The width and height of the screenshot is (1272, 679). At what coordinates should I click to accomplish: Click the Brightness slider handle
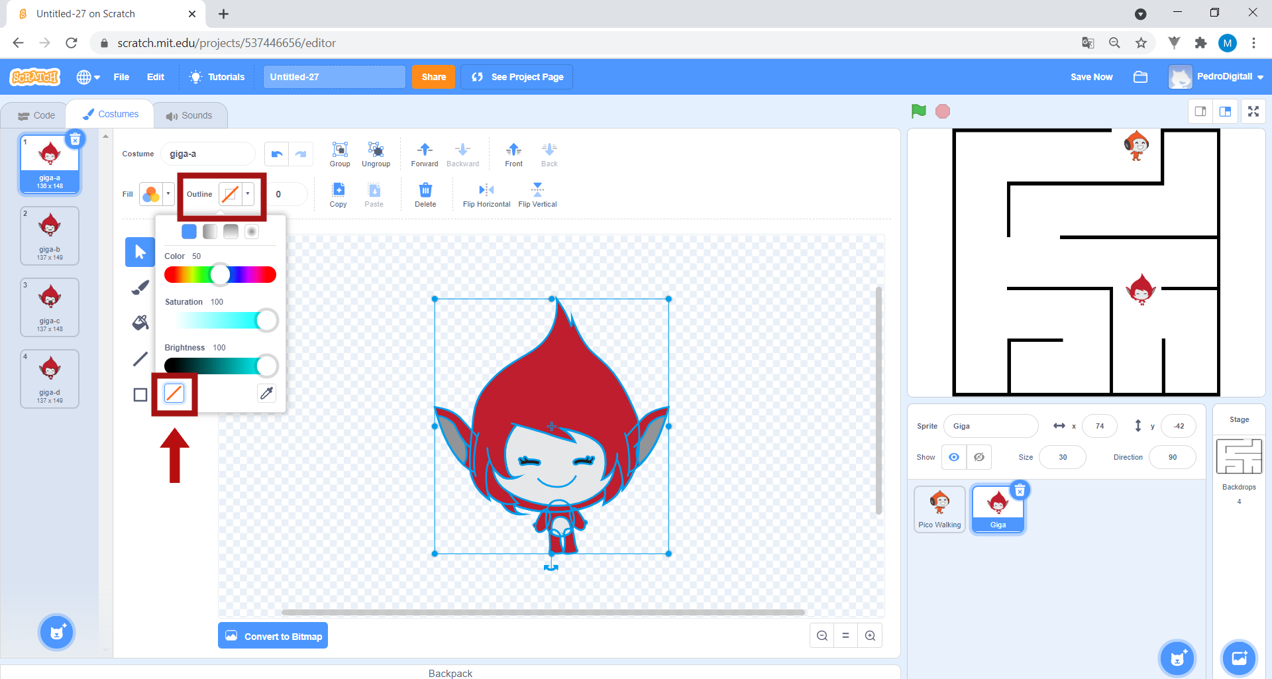point(266,366)
